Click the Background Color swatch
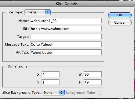The height and width of the screenshot is (99, 135). click(100, 93)
